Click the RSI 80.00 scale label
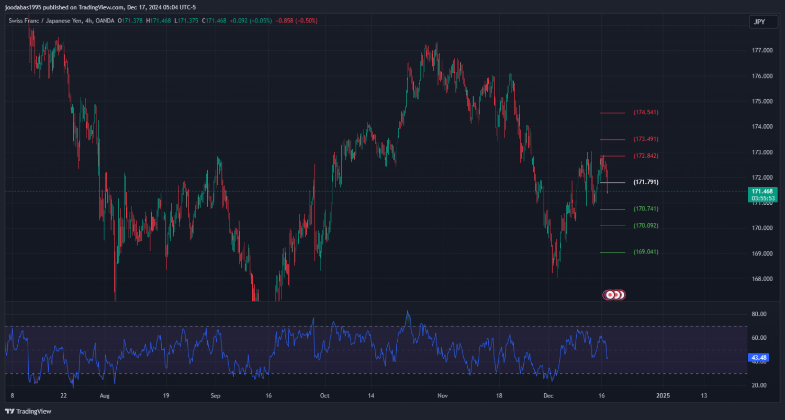Screen dimensions: 785x420 (x=759, y=314)
